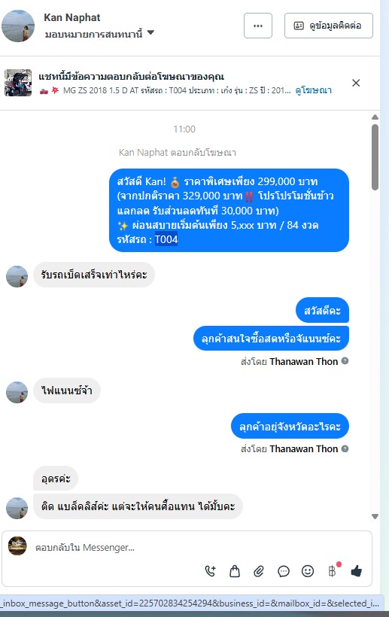Click the scrollbar down arrow
Screen dimensions: 389x617
[x=375, y=516]
